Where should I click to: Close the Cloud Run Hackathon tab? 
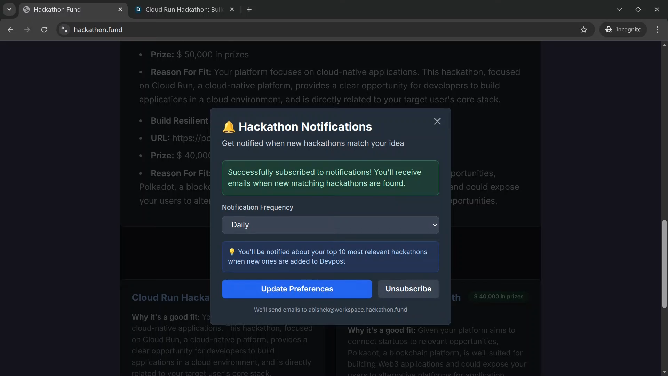click(x=232, y=9)
